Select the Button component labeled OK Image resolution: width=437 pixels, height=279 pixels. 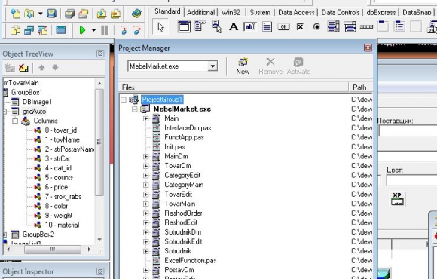(283, 27)
